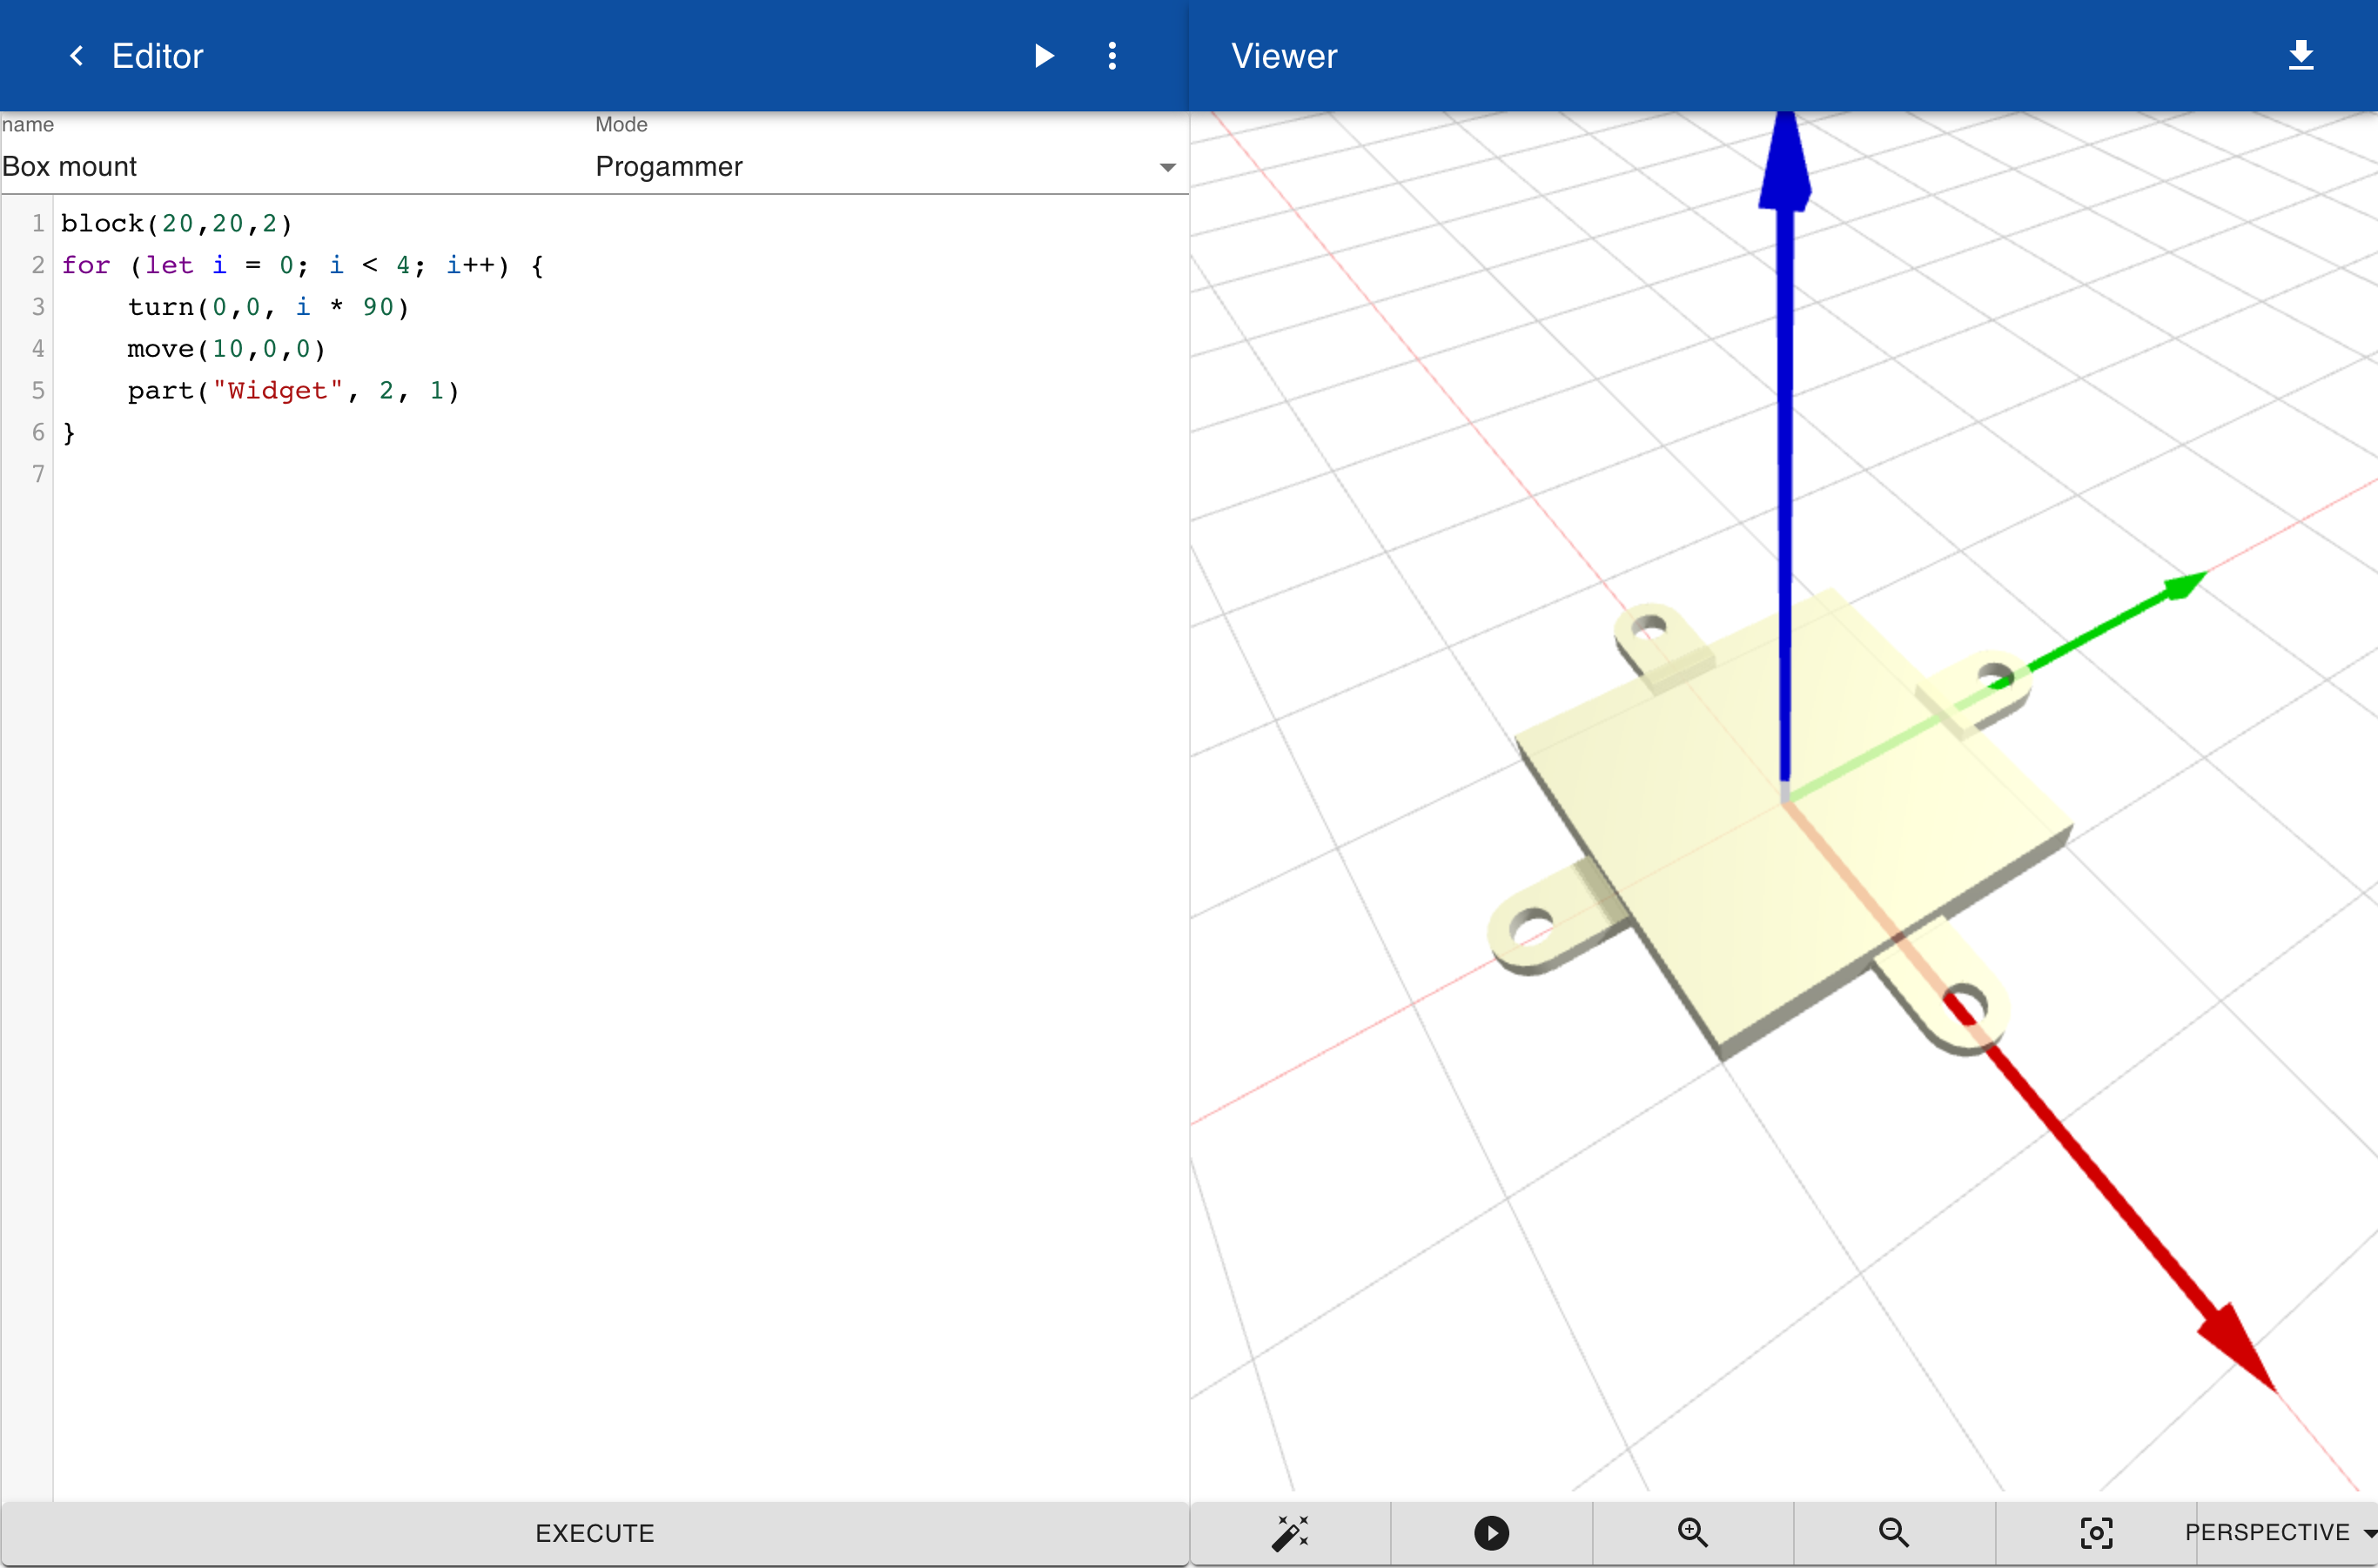The height and width of the screenshot is (1568, 2378).
Task: Click the closing brace on line 6
Action: tap(69, 433)
